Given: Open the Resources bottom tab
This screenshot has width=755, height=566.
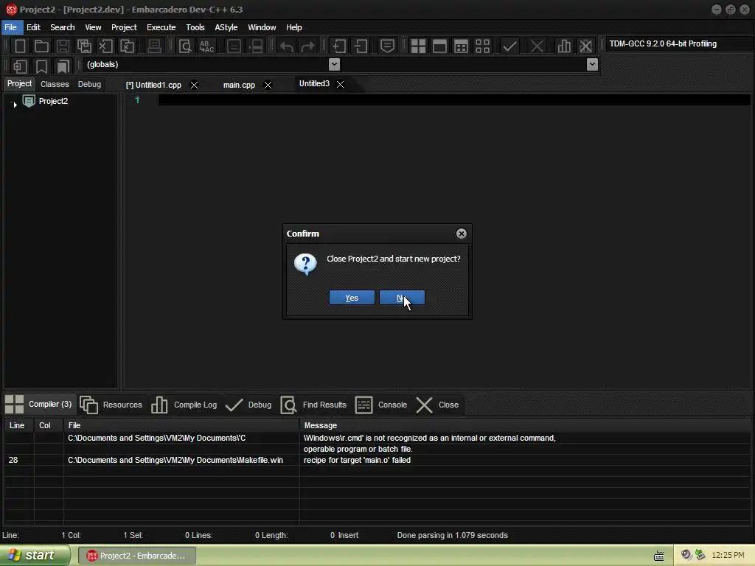Looking at the screenshot, I should (111, 405).
